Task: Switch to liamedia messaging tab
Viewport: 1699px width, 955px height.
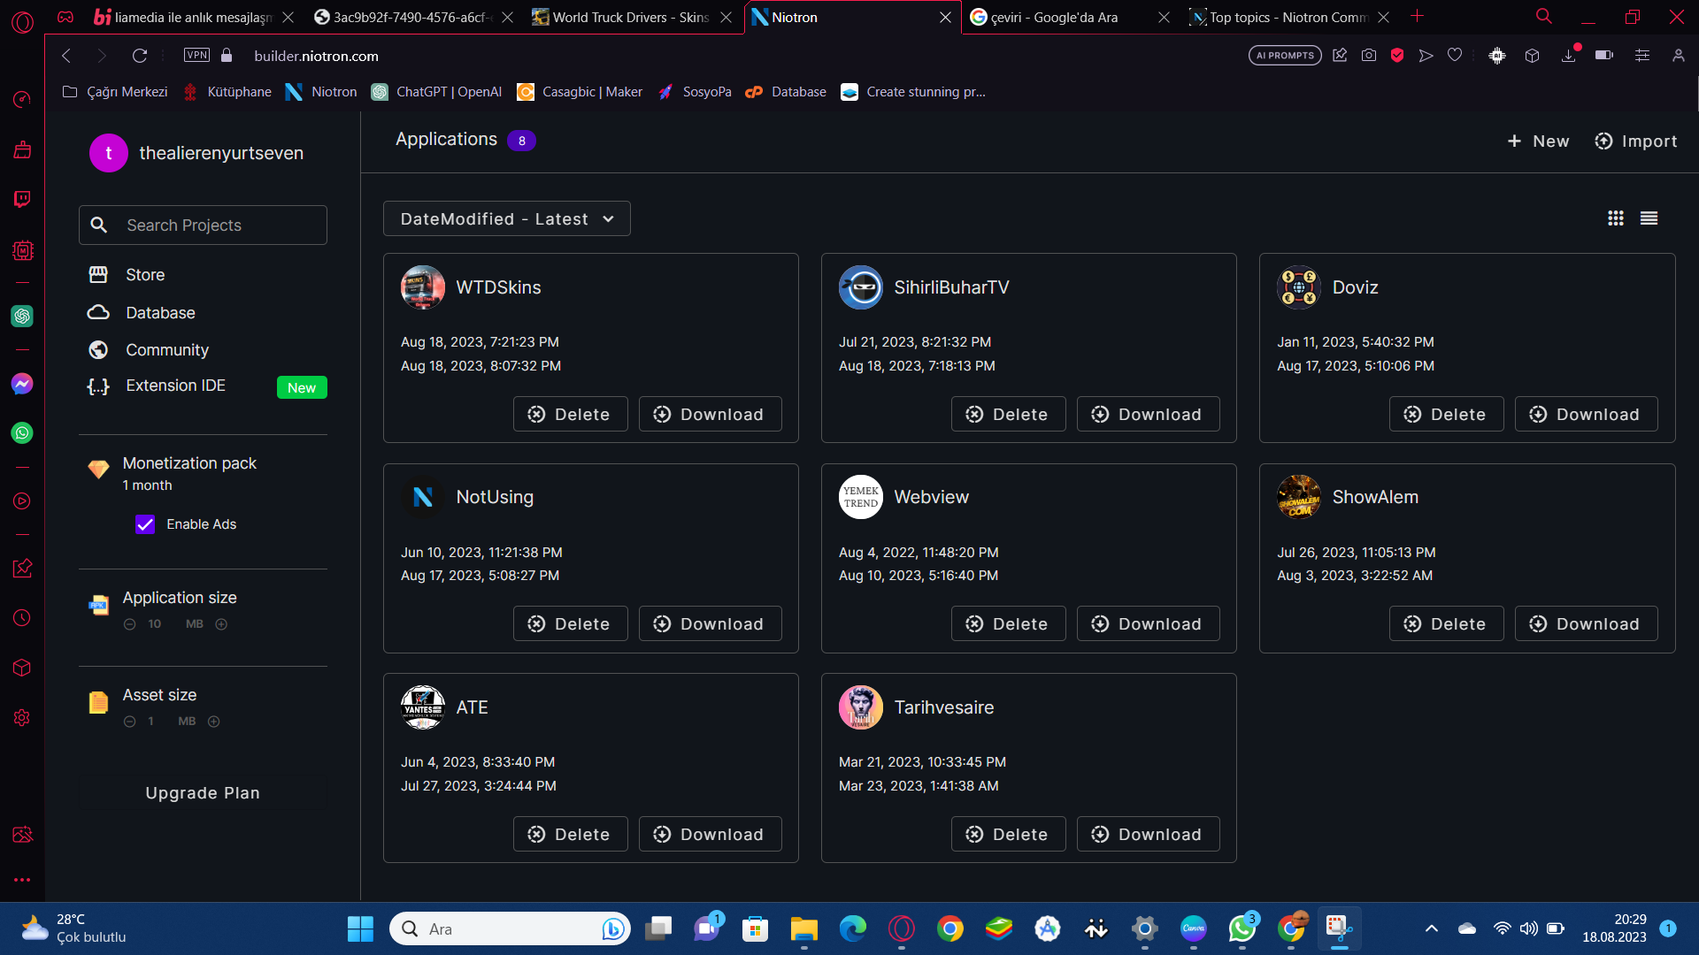Action: pyautogui.click(x=192, y=18)
